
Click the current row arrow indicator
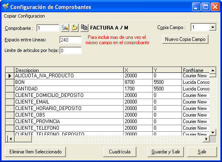tap(10, 76)
